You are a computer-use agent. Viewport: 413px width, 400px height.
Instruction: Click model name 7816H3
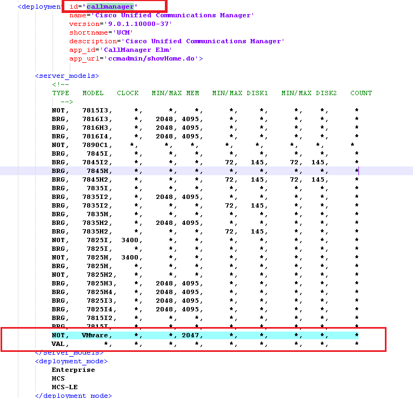tap(95, 128)
